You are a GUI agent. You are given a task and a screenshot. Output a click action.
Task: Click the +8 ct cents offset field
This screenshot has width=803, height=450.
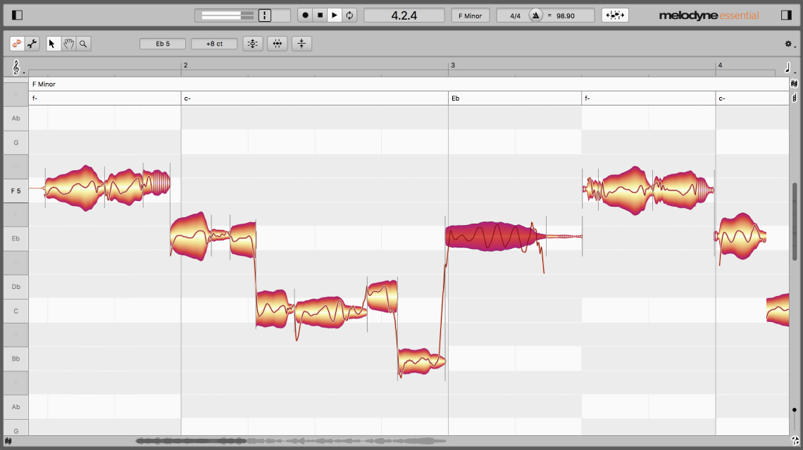click(x=214, y=44)
